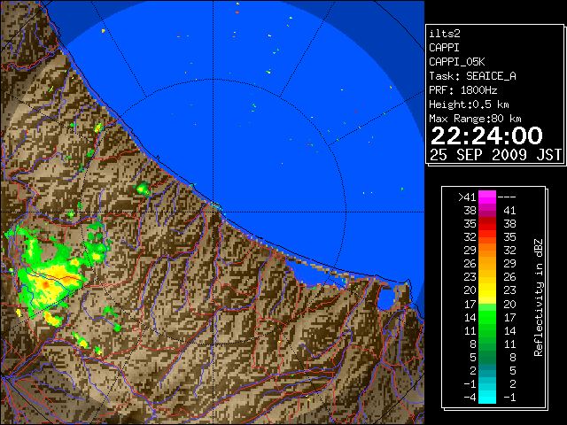
Task: Click the "Task: SEAICE_A" line
Action: click(472, 76)
